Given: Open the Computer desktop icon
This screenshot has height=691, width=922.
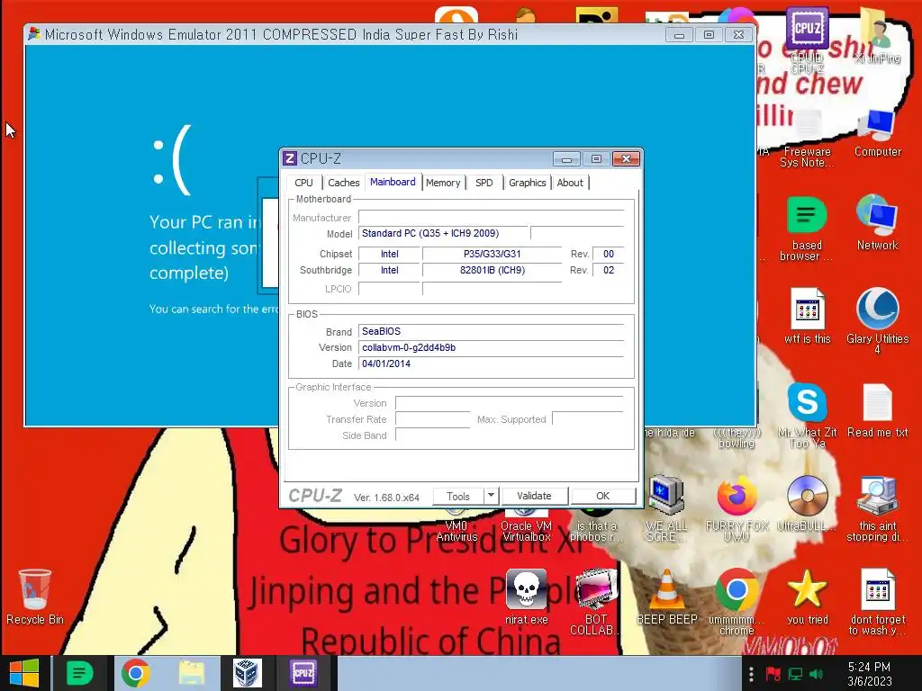Looking at the screenshot, I should 877,132.
